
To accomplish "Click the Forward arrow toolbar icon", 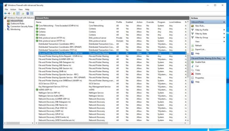I will click(9, 13).
